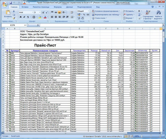This screenshot has height=139, width=166.
Task: Open font name Arial dropdown
Action: (33, 13)
